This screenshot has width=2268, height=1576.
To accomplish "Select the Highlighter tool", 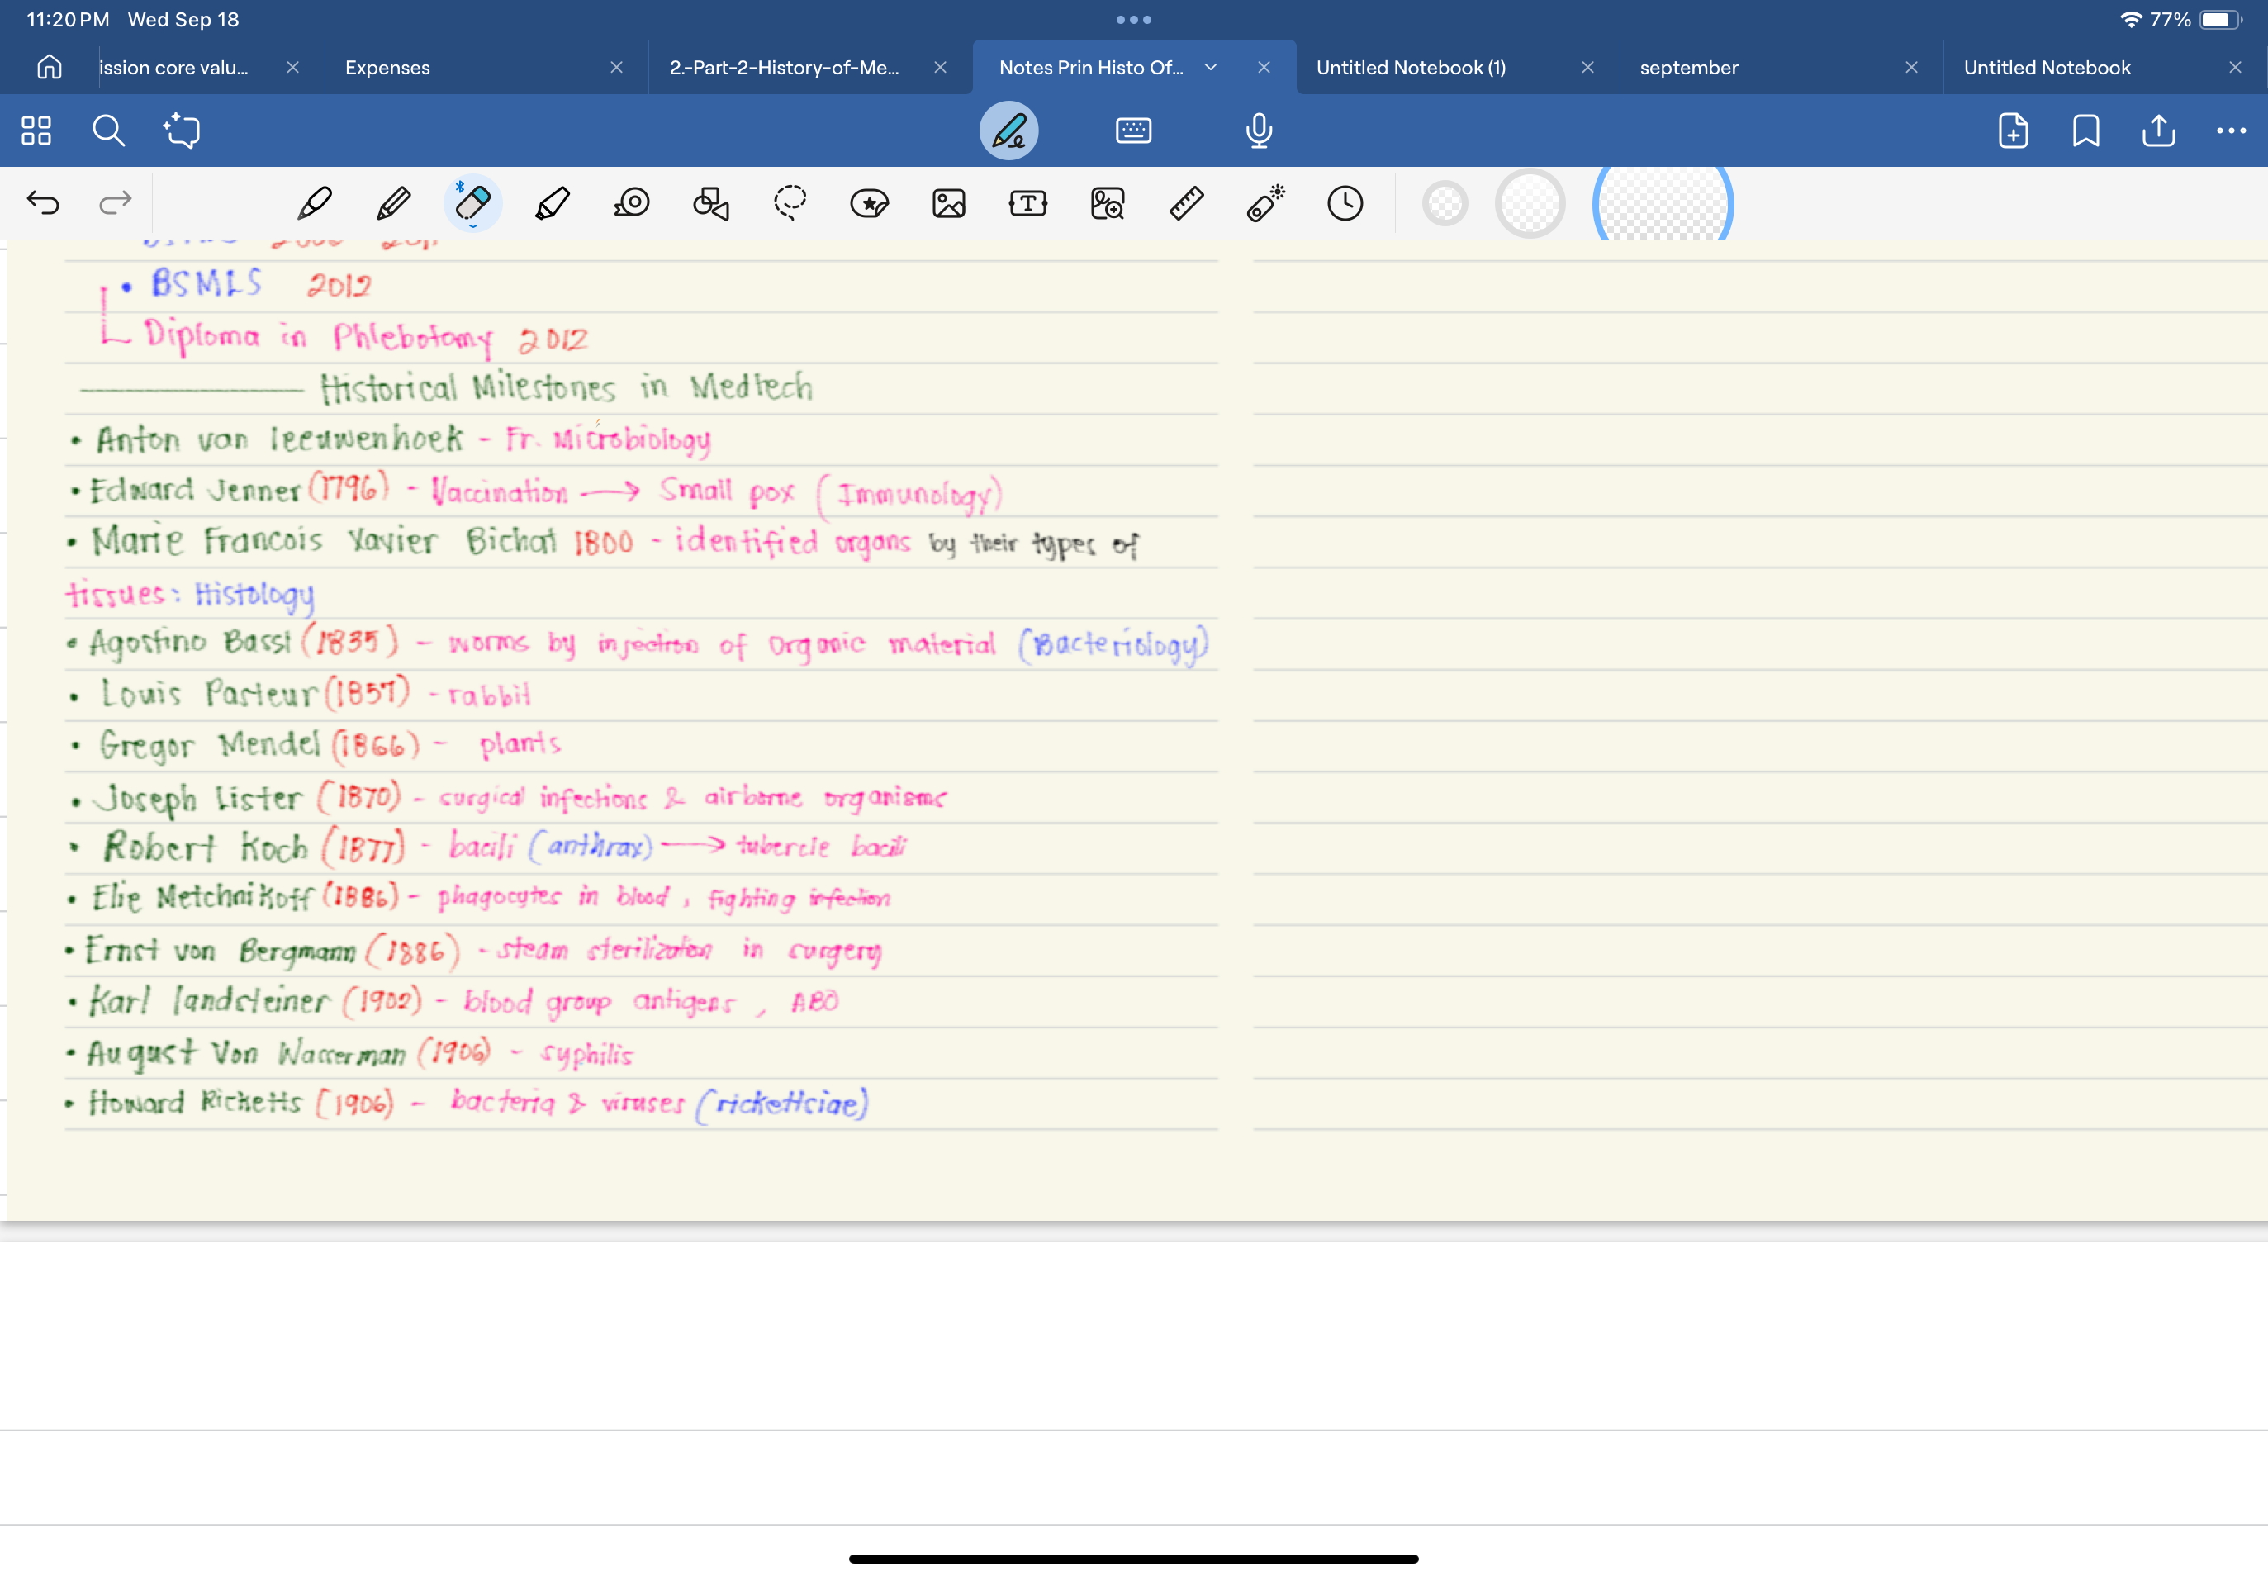I will click(552, 203).
